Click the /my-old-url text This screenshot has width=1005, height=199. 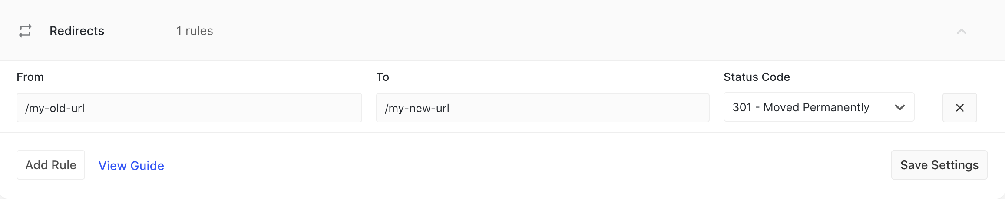coord(55,108)
